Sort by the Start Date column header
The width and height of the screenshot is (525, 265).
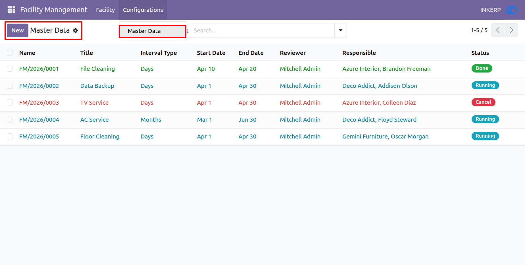pyautogui.click(x=211, y=53)
